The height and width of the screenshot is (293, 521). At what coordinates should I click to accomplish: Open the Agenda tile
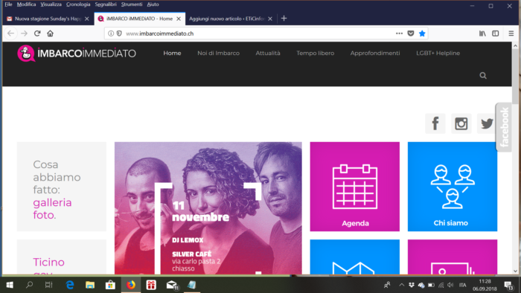pyautogui.click(x=354, y=187)
